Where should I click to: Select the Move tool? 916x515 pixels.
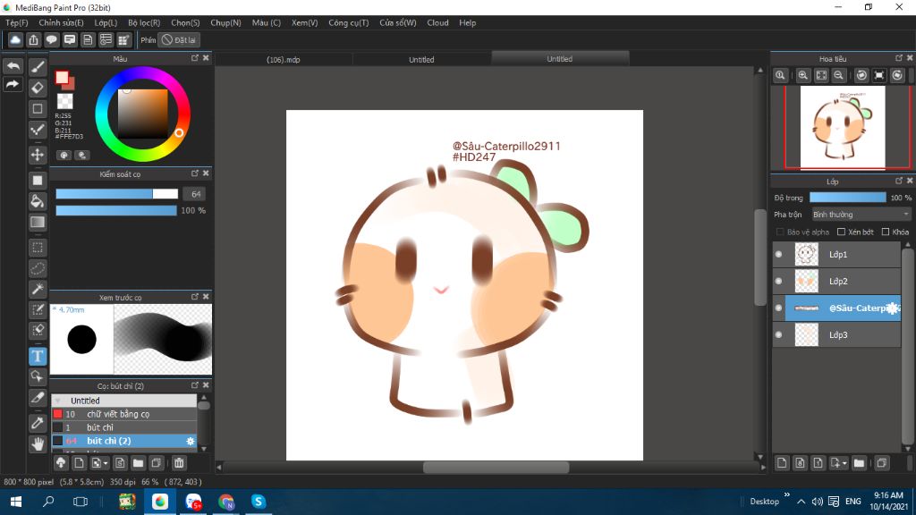tap(38, 155)
